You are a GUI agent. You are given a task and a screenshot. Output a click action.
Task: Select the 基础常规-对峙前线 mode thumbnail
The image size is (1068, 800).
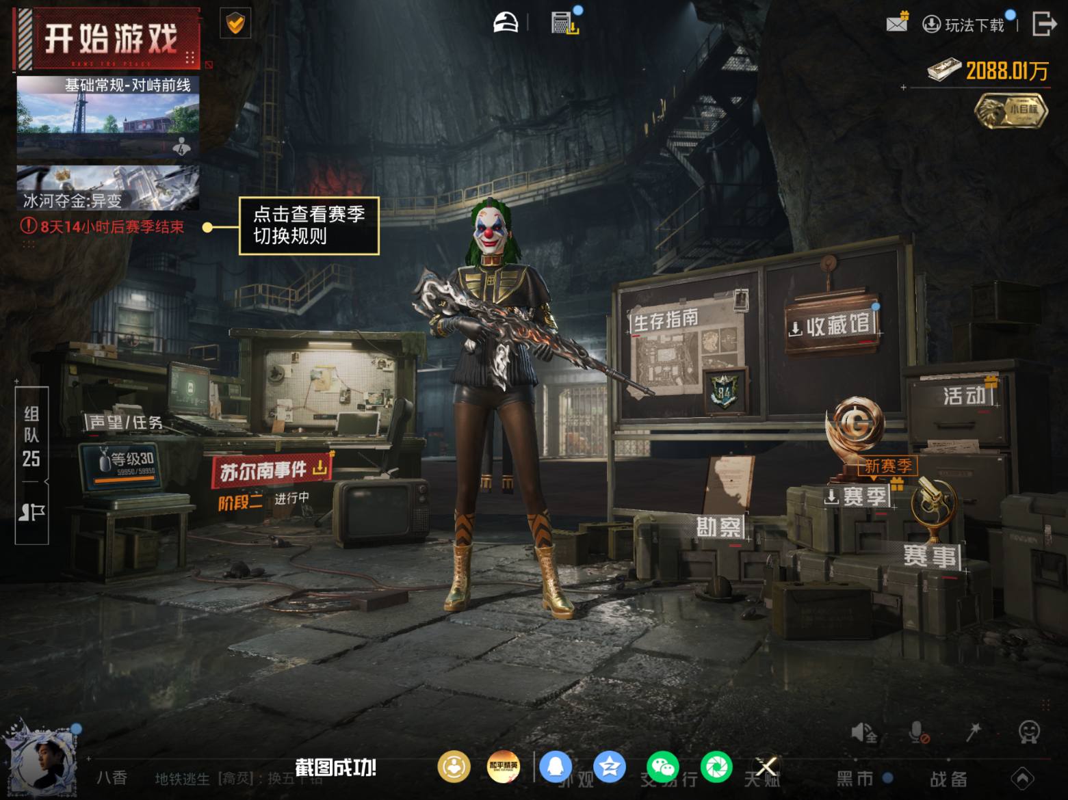click(108, 117)
